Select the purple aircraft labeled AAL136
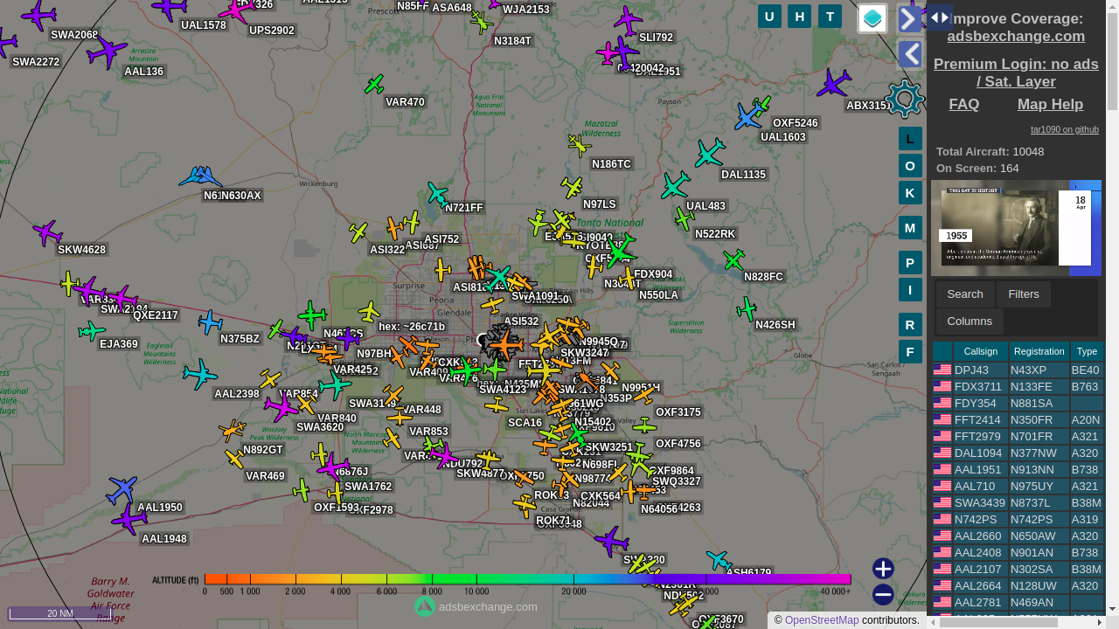The image size is (1119, 629). pos(108,52)
